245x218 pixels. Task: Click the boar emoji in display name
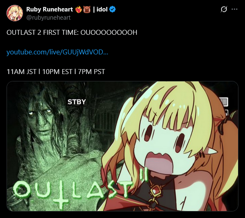click(x=87, y=9)
